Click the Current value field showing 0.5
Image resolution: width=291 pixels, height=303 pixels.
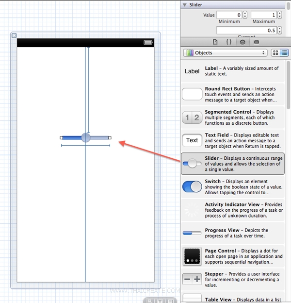246,30
